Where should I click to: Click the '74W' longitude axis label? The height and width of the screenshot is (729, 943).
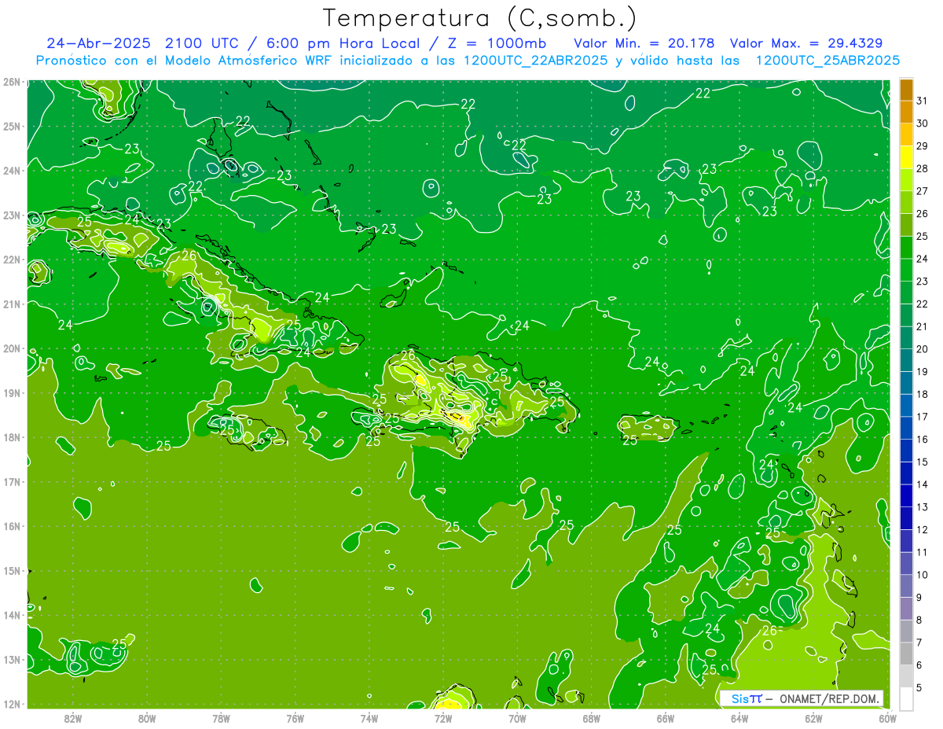click(369, 718)
